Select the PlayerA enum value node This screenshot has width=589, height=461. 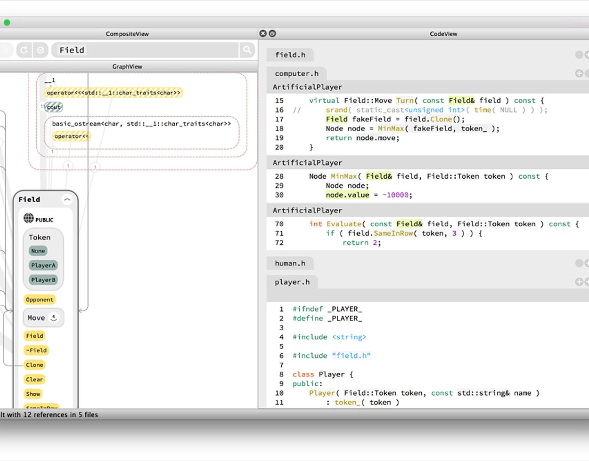tap(43, 265)
